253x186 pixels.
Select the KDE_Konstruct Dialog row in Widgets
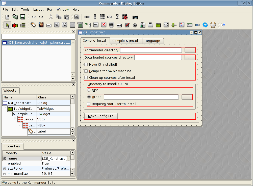36,103
